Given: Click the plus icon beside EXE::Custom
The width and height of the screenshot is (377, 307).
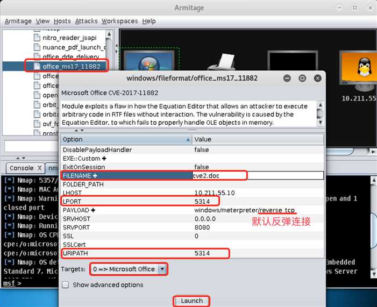Looking at the screenshot, I should [104, 159].
